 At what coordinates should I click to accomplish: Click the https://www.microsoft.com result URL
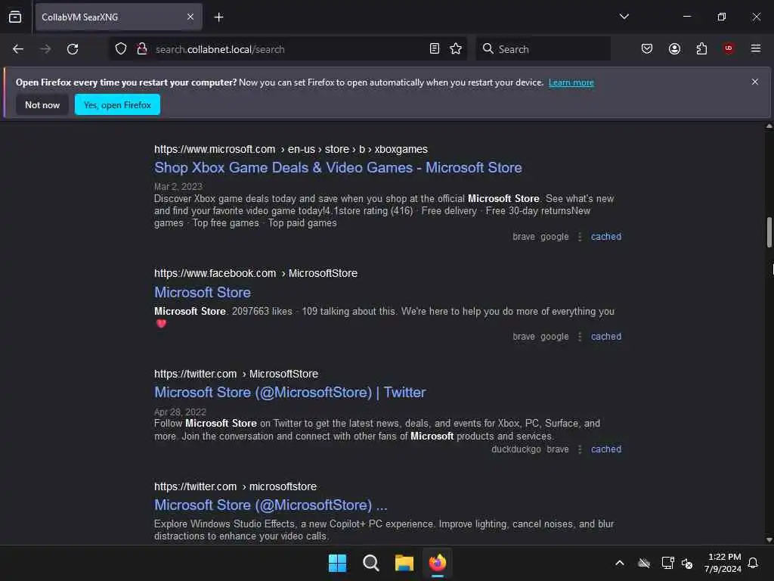click(x=291, y=149)
